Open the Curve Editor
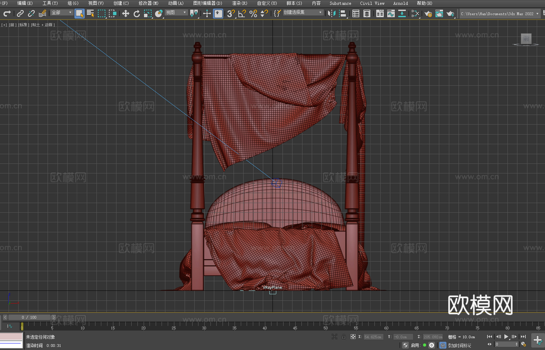This screenshot has width=545, height=350. tap(391, 13)
